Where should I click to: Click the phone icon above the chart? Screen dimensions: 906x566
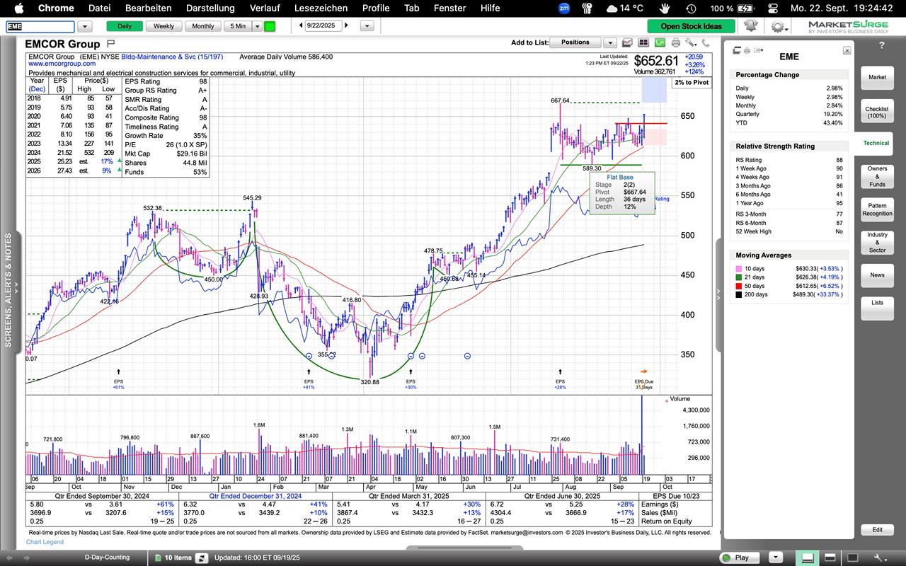click(706, 42)
